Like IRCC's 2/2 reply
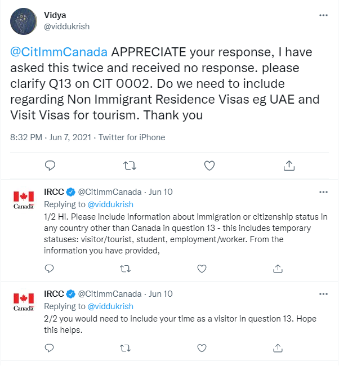Image resolution: width=339 pixels, height=370 pixels. tap(202, 348)
